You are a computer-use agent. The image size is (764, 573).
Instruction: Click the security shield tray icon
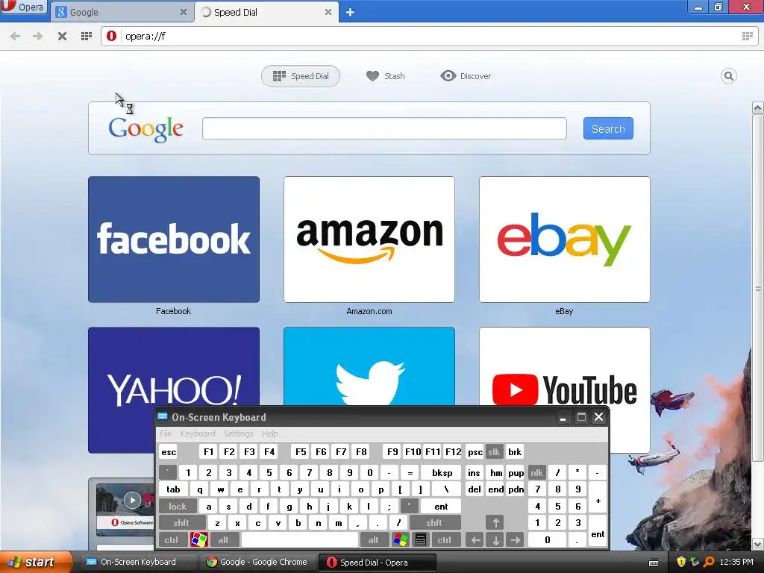pyautogui.click(x=681, y=562)
